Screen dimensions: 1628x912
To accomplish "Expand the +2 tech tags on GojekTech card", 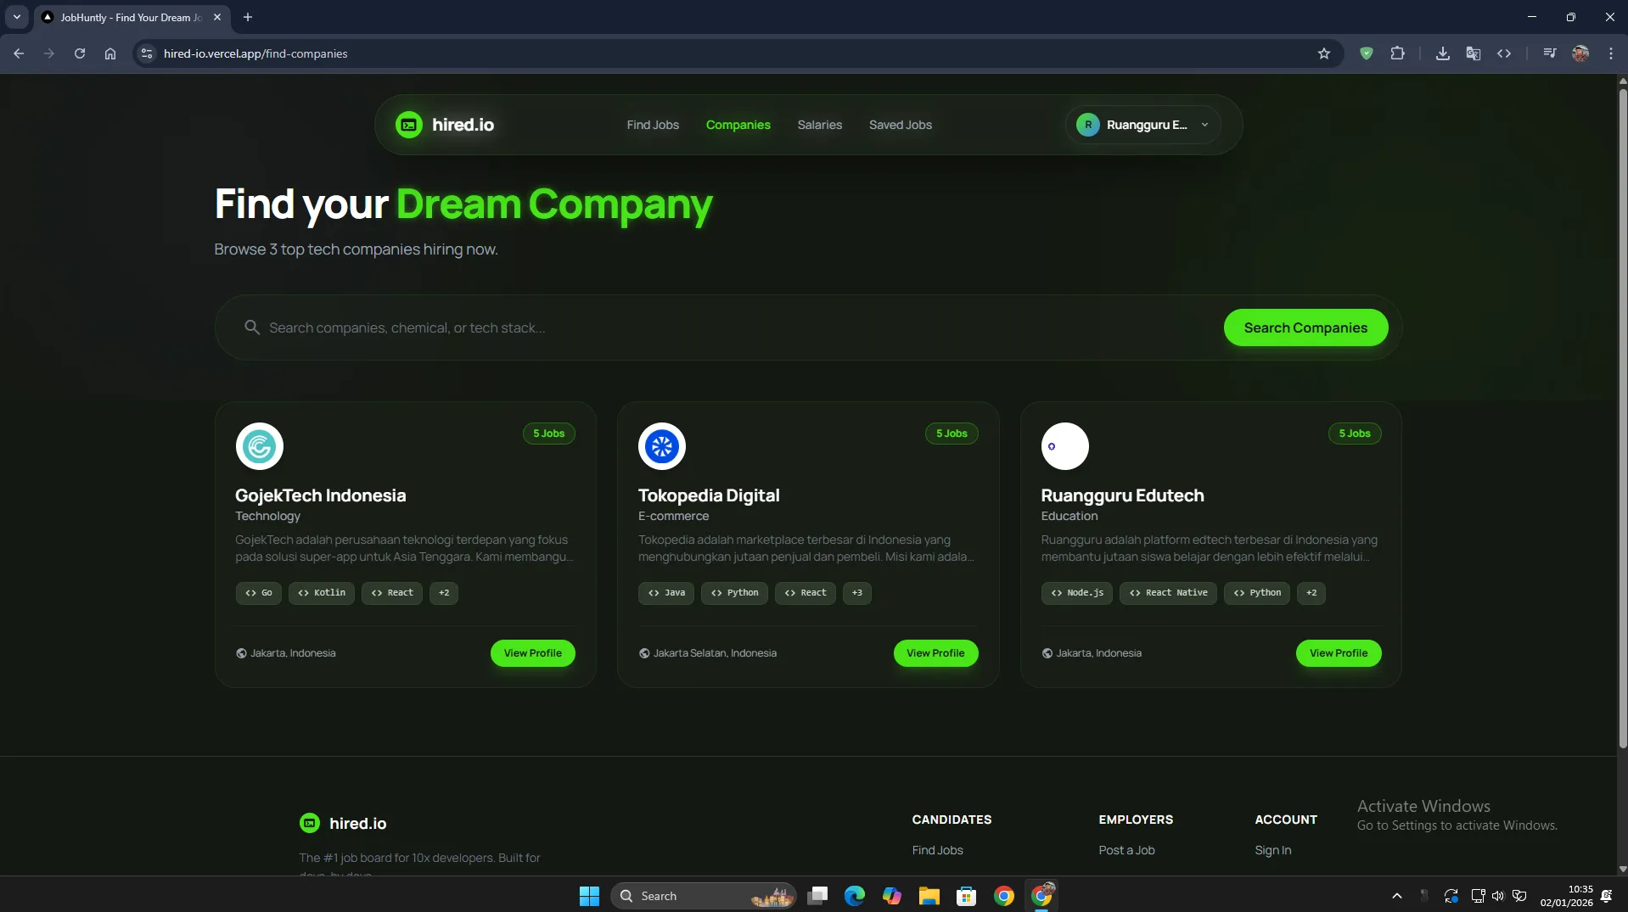I will coord(444,593).
